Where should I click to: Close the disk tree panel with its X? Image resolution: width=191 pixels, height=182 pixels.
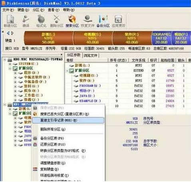62,55
